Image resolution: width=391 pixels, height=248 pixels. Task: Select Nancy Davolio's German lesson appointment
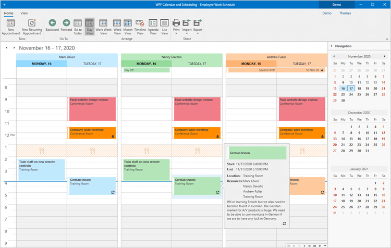[x=197, y=186]
